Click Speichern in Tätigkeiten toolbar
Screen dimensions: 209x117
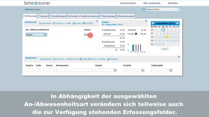click(x=46, y=59)
